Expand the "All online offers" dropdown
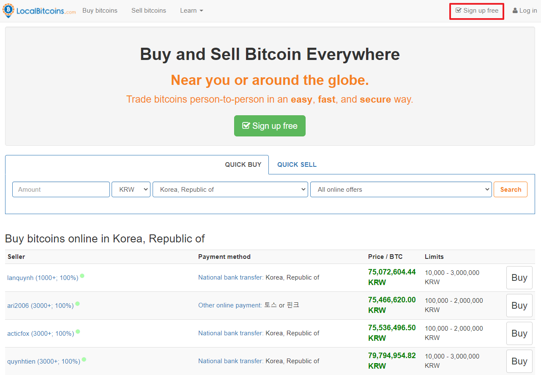The width and height of the screenshot is (541, 375). tap(401, 189)
